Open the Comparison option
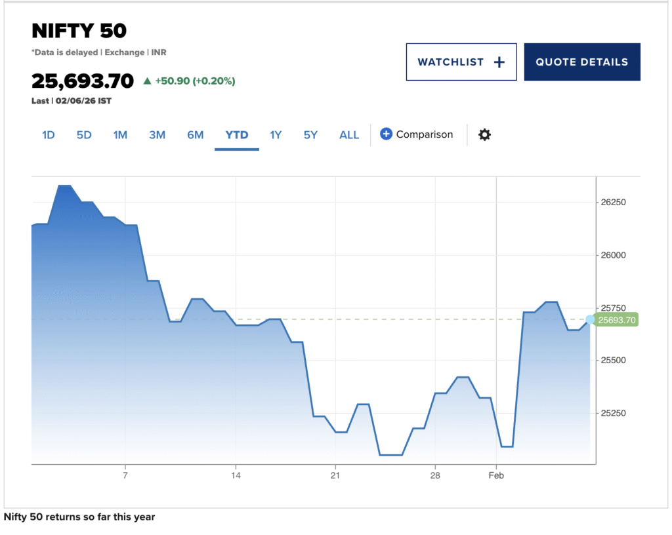672x535 pixels. (x=424, y=134)
